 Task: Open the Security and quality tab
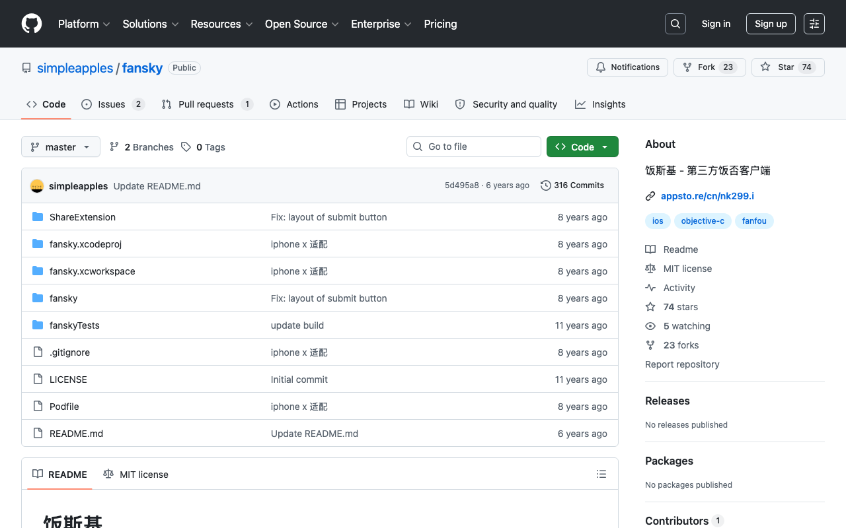tap(506, 104)
